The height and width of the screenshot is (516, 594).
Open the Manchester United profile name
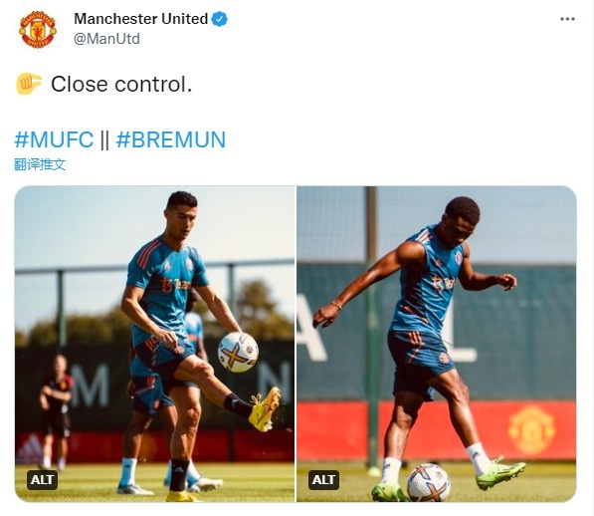coord(140,19)
